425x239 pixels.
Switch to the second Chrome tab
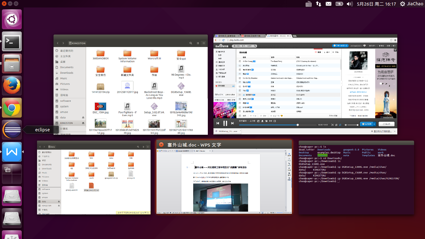point(253,36)
